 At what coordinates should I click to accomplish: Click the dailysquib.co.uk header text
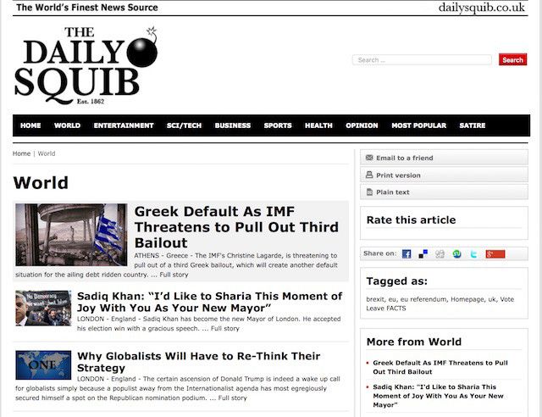pos(482,8)
